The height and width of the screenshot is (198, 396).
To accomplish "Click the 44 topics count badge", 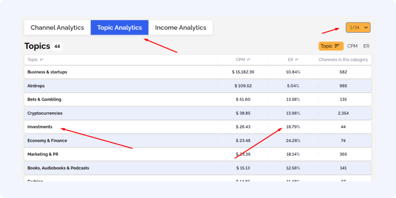I will 57,46.
